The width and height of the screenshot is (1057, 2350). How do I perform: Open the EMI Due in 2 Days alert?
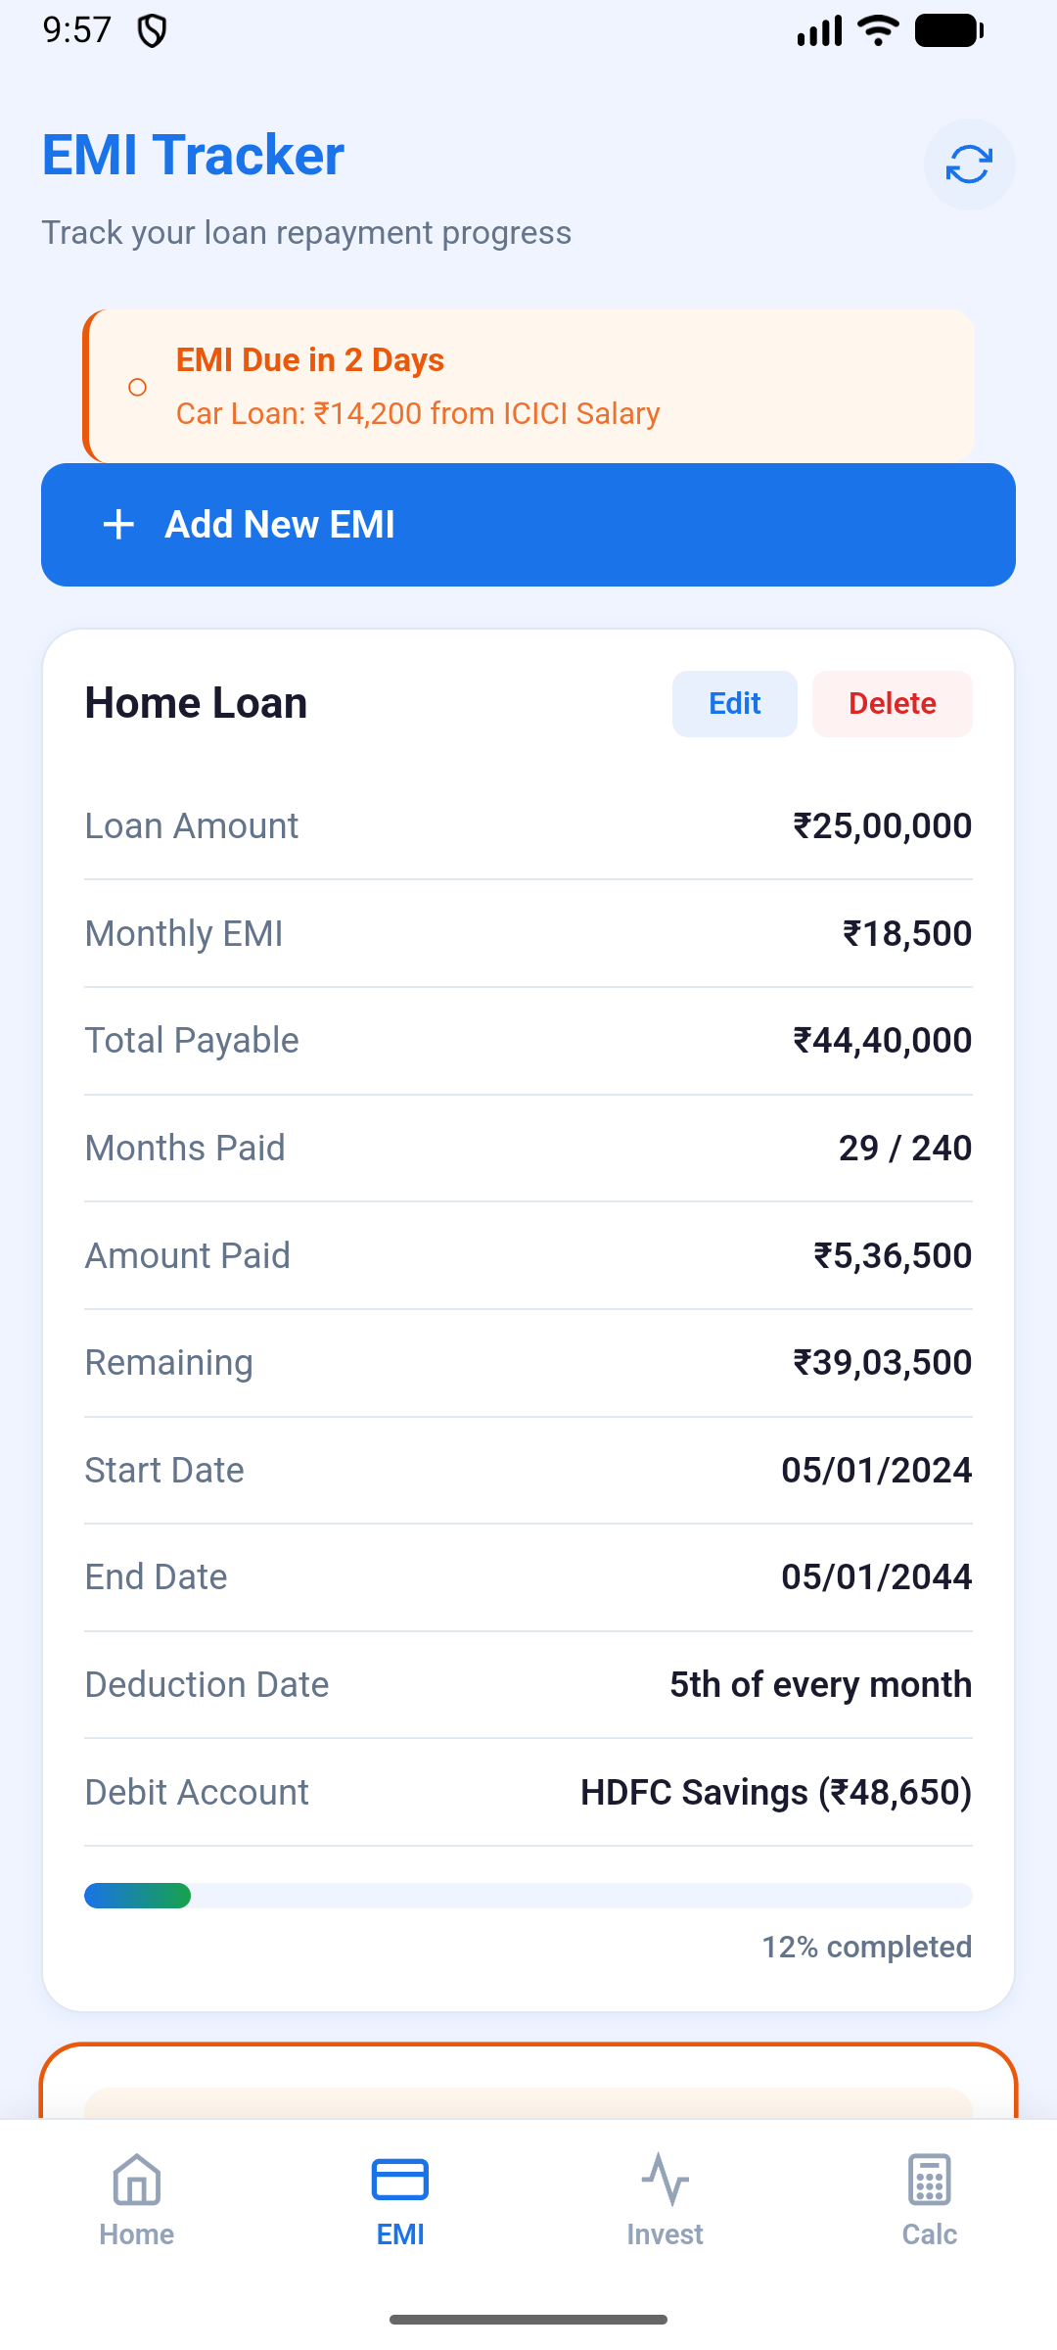coord(528,387)
